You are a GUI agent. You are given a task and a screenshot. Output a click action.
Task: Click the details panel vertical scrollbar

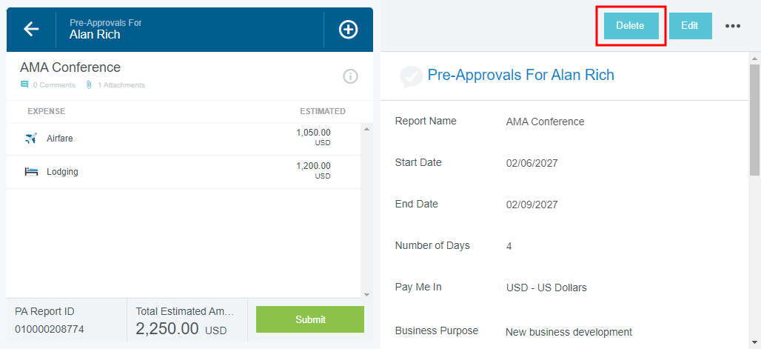(x=754, y=119)
